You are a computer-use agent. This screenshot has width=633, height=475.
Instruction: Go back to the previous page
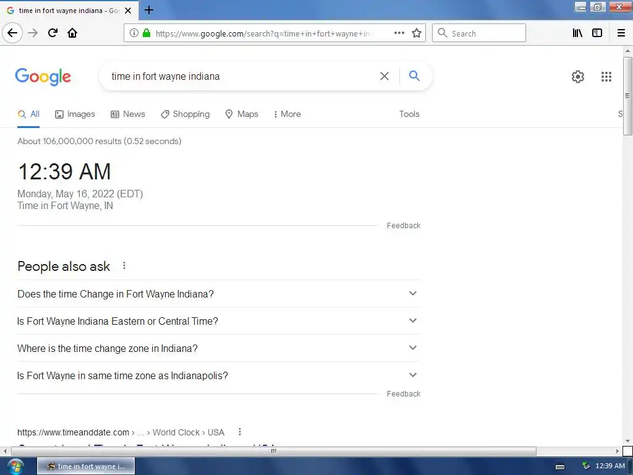click(x=12, y=33)
